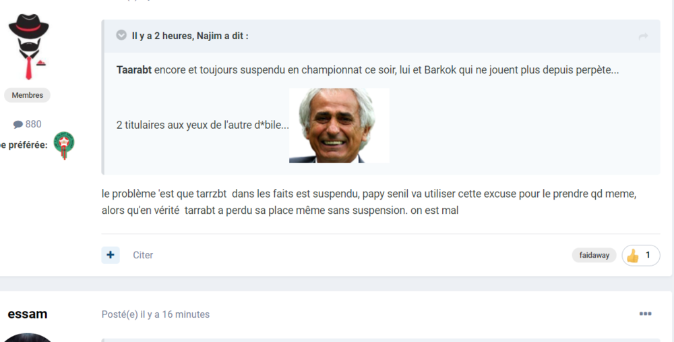
Task: Click essam's dark avatar at bottom
Action: pos(28,338)
